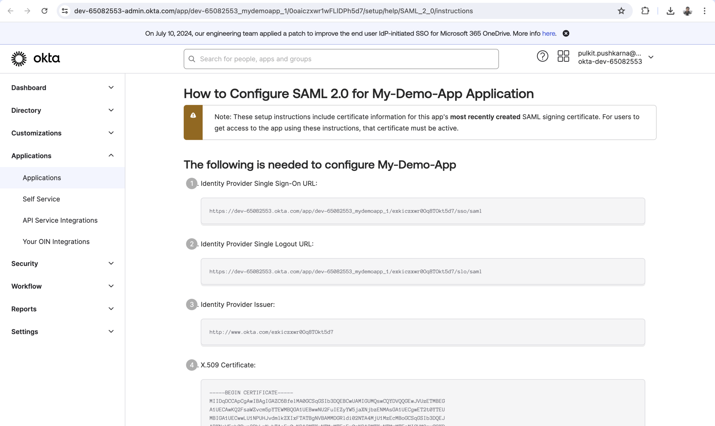715x426 pixels.
Task: Click the Okta logo
Action: click(x=35, y=59)
